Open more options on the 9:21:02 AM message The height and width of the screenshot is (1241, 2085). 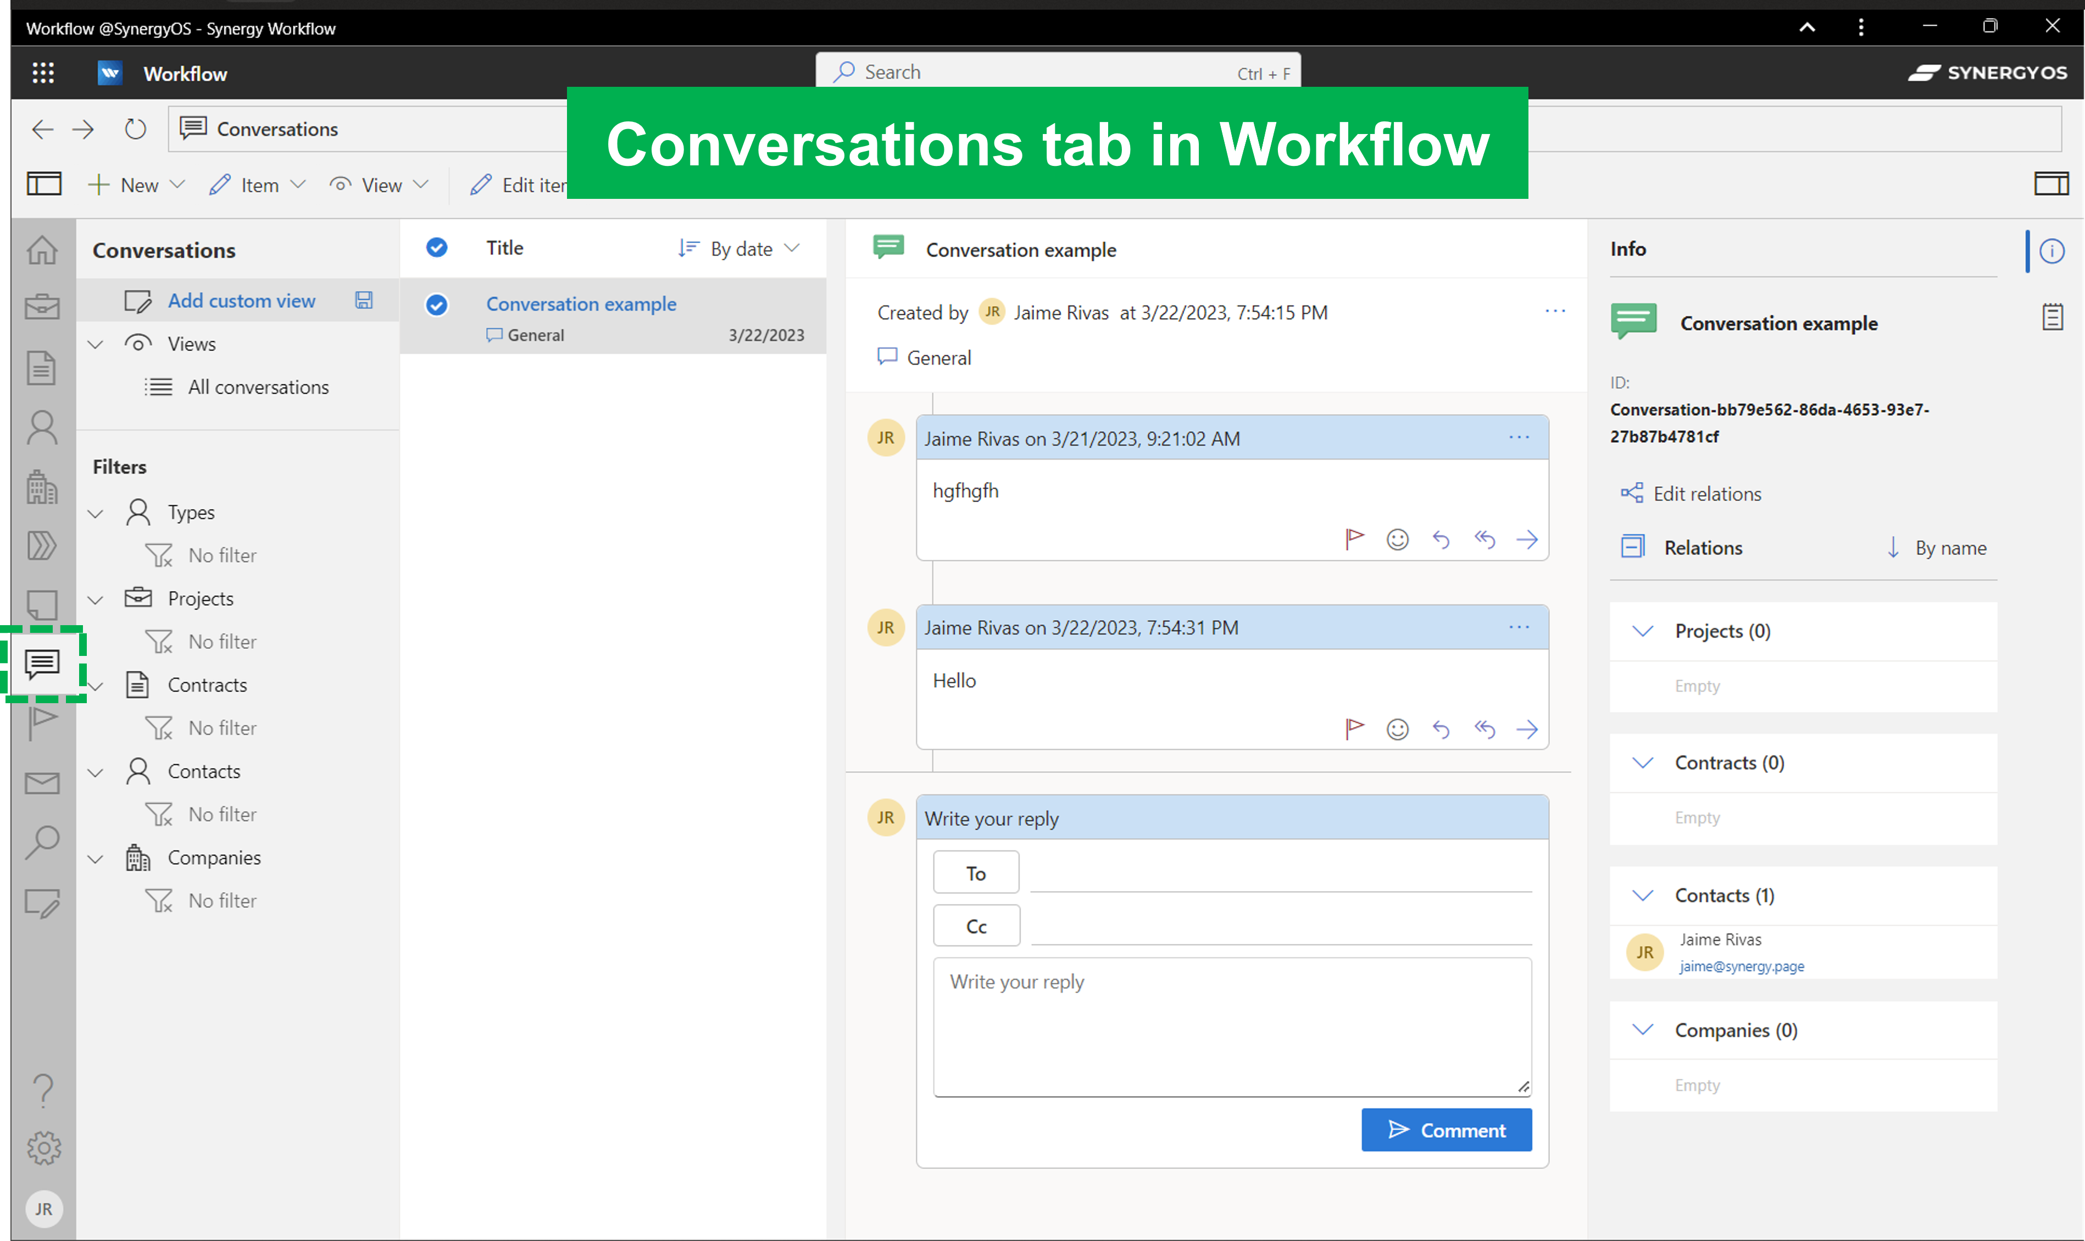1519,437
